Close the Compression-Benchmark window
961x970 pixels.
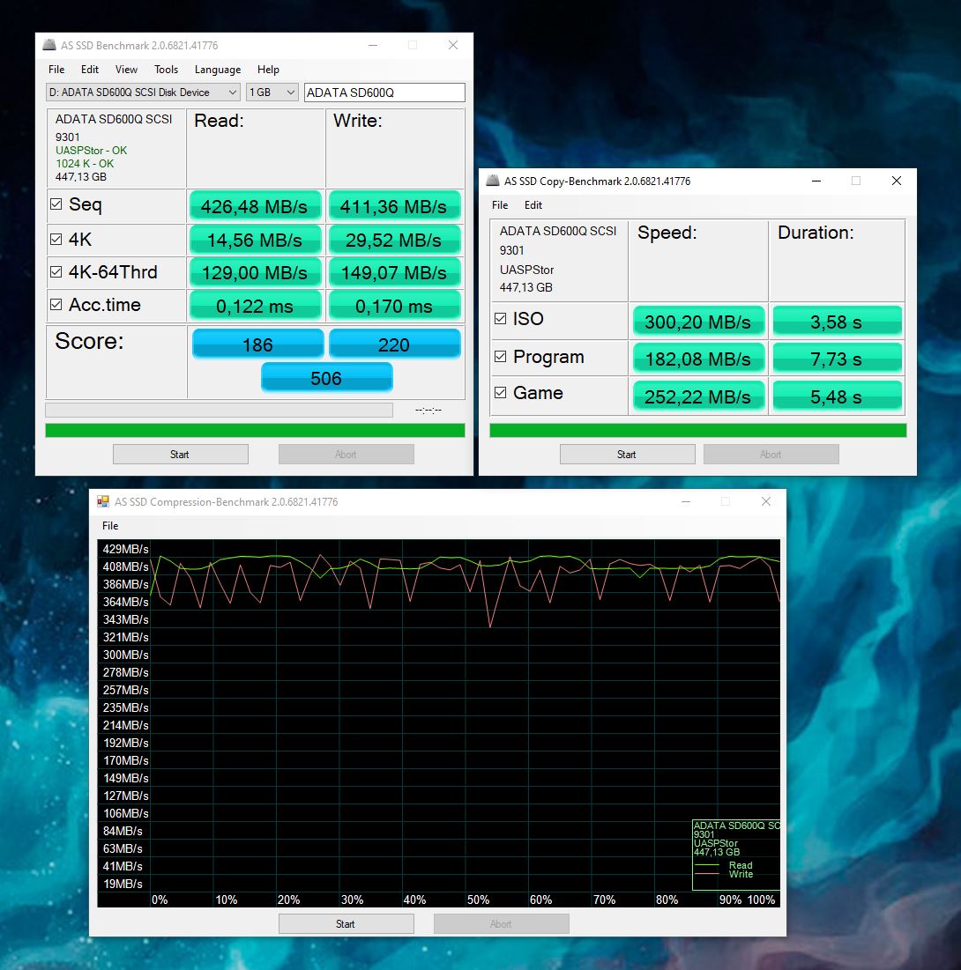pyautogui.click(x=766, y=501)
